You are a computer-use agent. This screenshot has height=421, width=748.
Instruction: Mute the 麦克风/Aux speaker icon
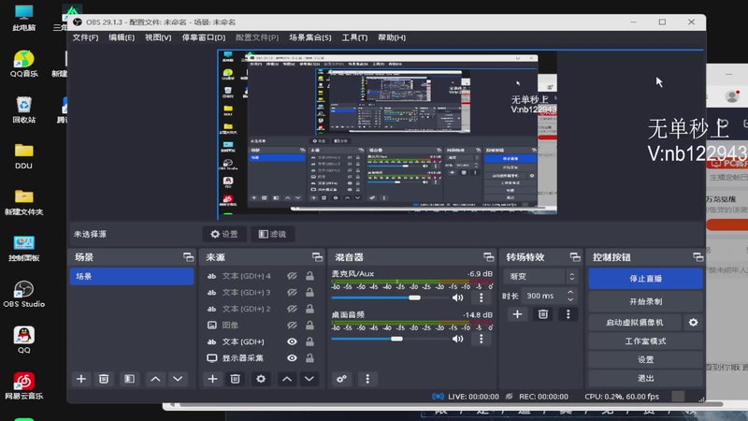pyautogui.click(x=457, y=298)
